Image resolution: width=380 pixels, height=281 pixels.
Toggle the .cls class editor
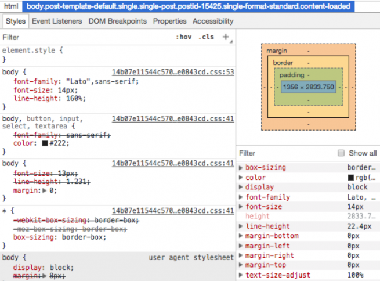click(x=206, y=37)
